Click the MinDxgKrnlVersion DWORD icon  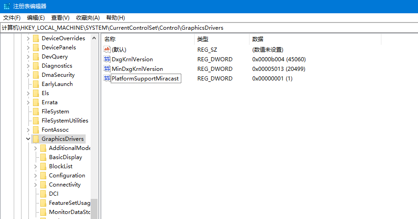coord(108,69)
